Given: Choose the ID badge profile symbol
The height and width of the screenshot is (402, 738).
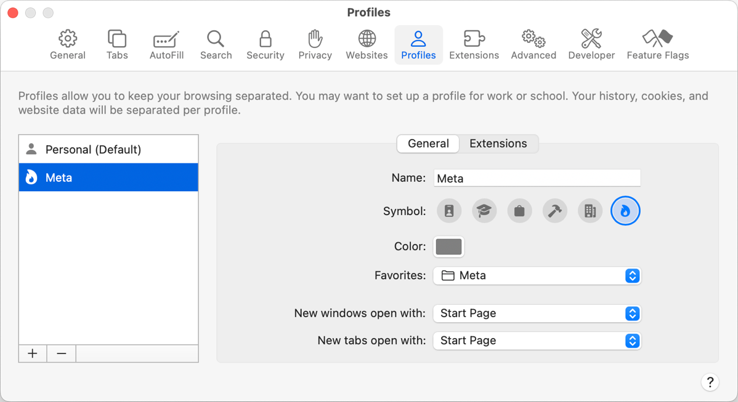Looking at the screenshot, I should coord(449,211).
